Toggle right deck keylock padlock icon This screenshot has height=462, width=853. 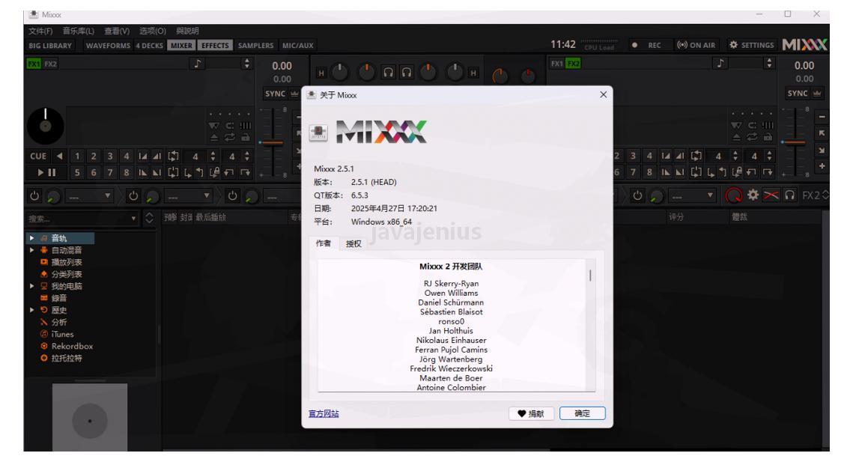coord(768,138)
